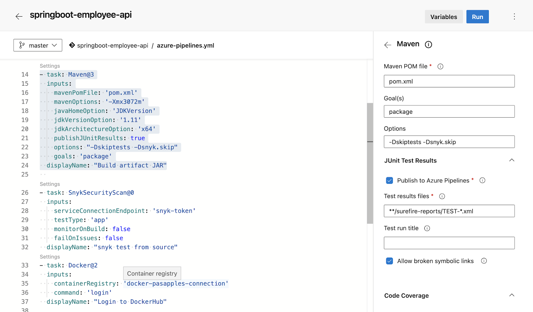Image resolution: width=533 pixels, height=312 pixels.
Task: Show info for Allow broken symbolic links
Action: click(x=484, y=261)
